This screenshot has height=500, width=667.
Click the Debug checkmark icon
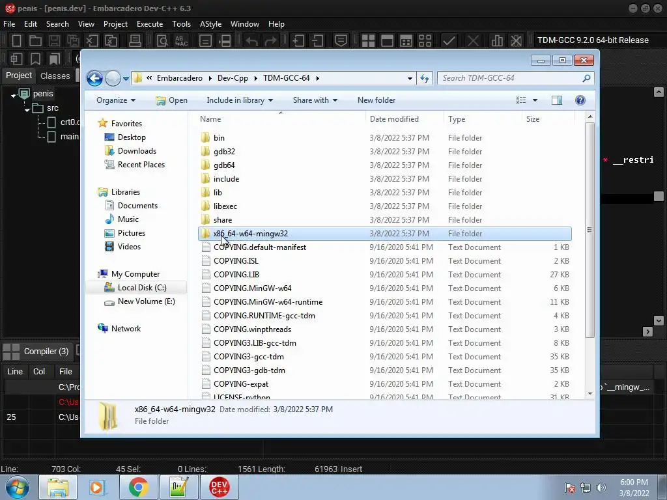tap(449, 40)
